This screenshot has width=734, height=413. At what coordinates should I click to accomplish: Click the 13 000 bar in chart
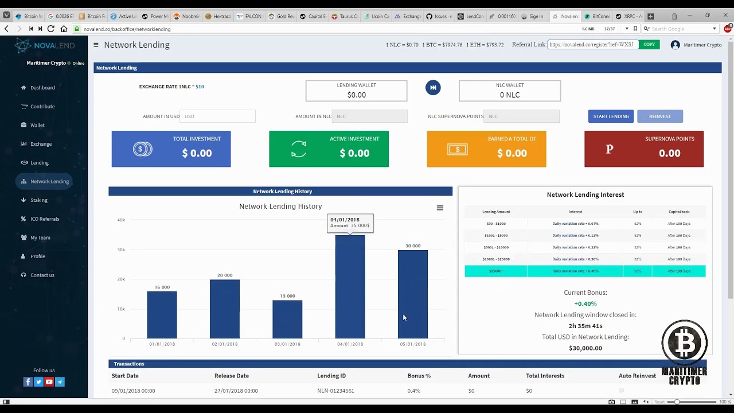(287, 320)
